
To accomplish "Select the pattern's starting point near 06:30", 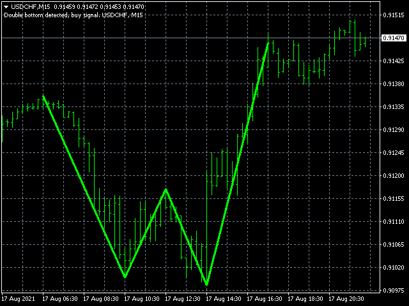I will pos(43,96).
